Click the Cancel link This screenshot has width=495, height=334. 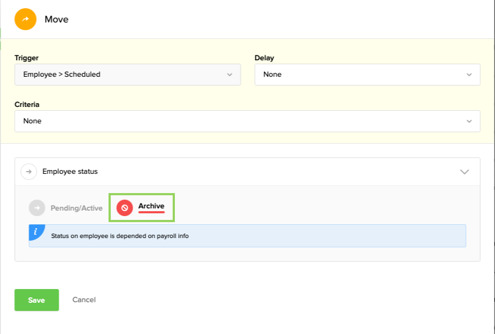click(x=83, y=299)
